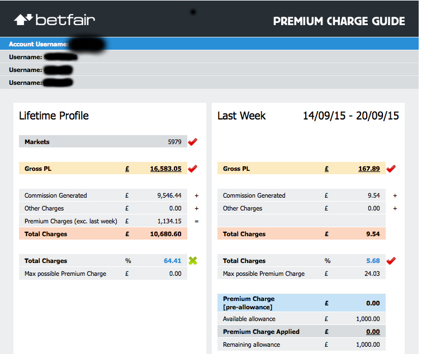Click the underlined 16,583.05 Gross PL value
The image size is (436, 354).
[165, 169]
